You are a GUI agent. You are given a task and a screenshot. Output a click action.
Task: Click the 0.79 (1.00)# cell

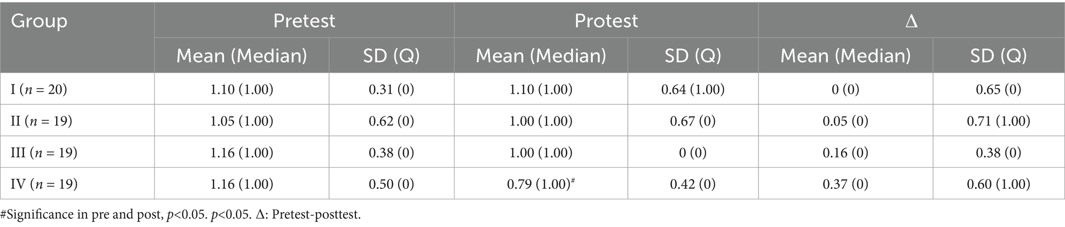coord(541,184)
